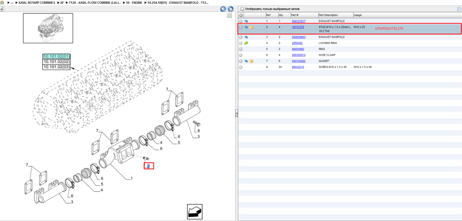Follow diagram reference 10.101.02(03)

click(57, 67)
